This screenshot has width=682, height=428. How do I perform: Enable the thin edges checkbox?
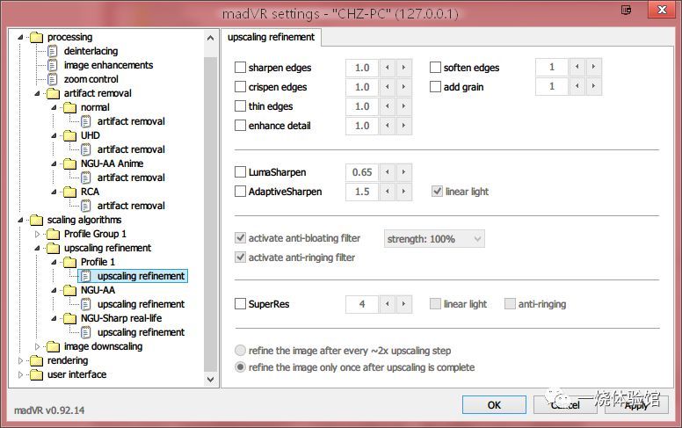(240, 106)
